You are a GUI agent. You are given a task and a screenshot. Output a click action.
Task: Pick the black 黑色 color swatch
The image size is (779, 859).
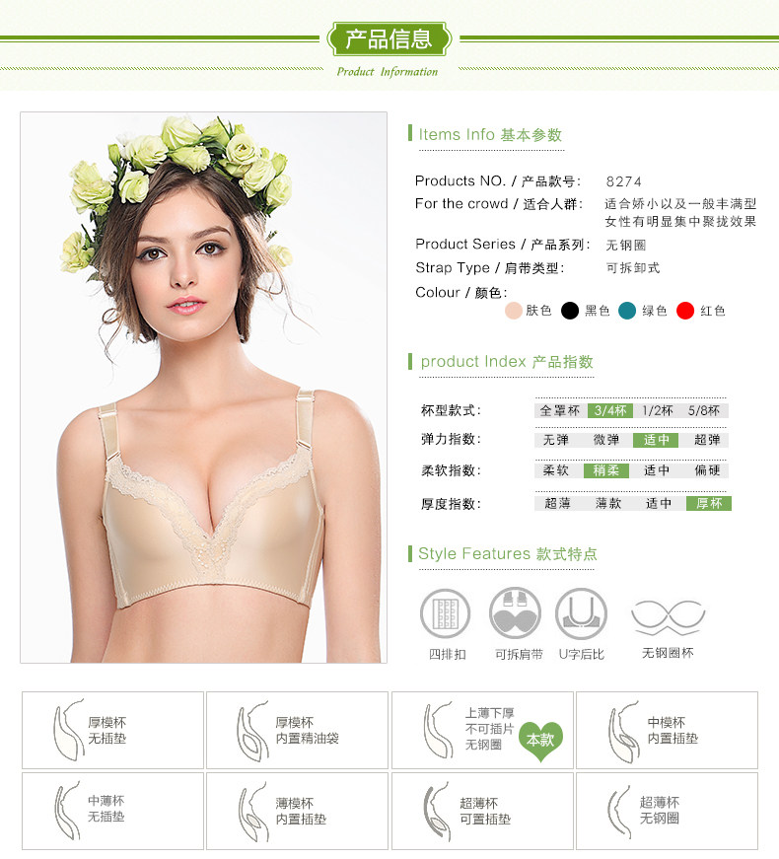coord(570,311)
